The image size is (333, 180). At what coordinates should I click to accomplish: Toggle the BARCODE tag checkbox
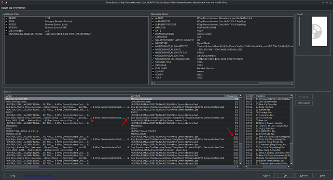(x=153, y=27)
